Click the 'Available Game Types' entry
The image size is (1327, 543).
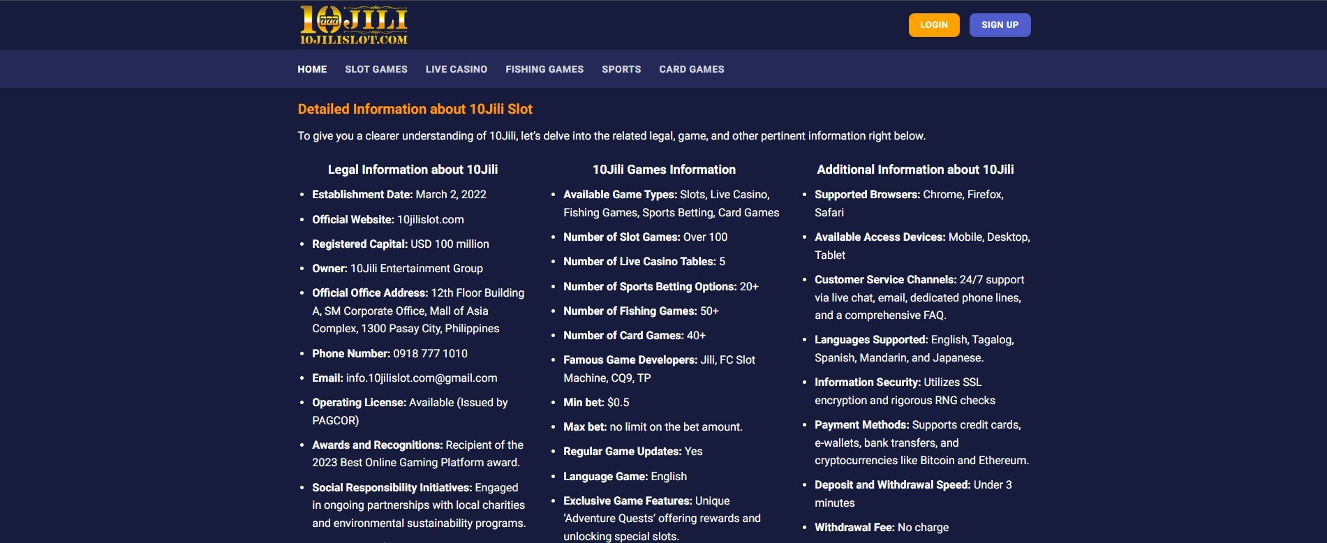pos(672,203)
